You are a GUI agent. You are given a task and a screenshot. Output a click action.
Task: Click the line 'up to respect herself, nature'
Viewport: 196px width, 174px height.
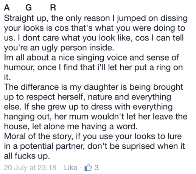coord(87,97)
